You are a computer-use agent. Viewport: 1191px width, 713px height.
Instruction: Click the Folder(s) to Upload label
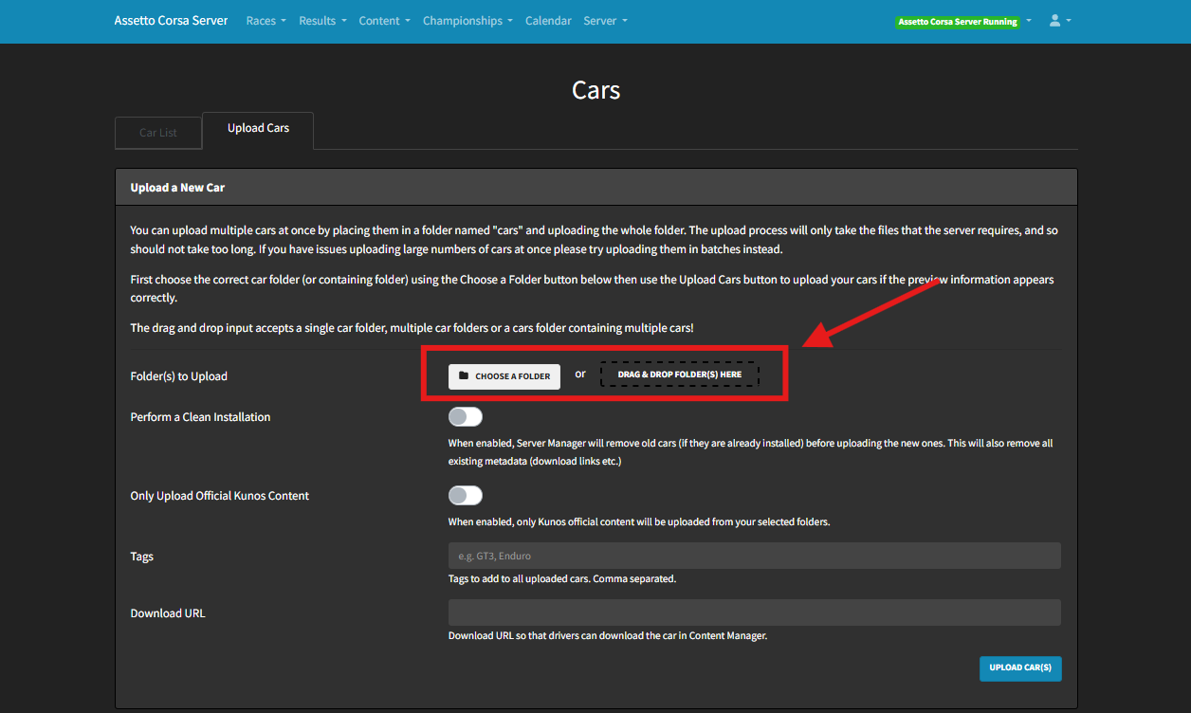179,376
